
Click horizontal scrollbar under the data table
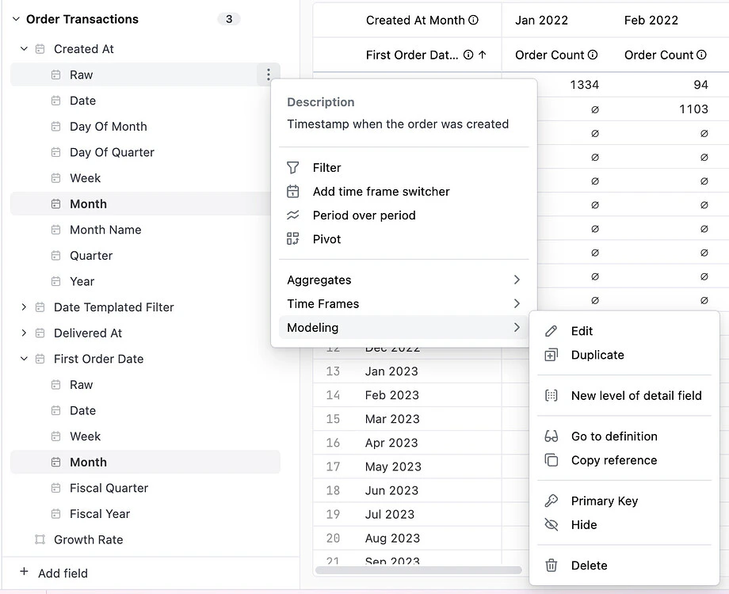coord(418,569)
